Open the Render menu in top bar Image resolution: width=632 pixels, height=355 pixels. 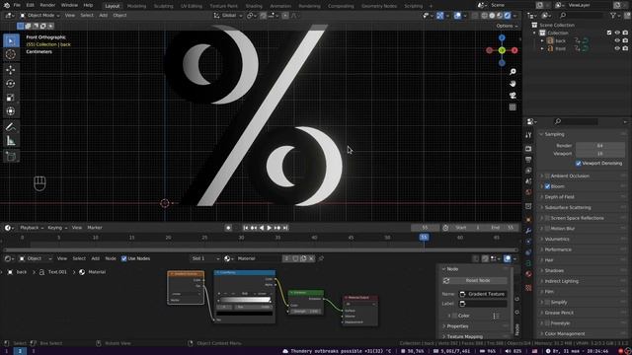point(47,5)
